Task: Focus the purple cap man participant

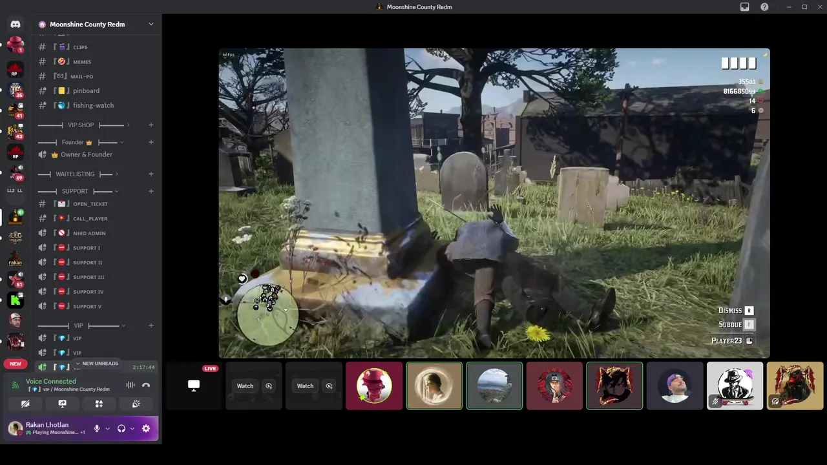Action: [x=675, y=386]
